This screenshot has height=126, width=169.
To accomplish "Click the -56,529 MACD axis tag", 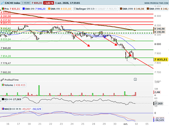I will click(x=159, y=120).
